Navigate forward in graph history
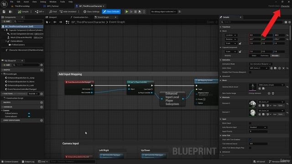292x164 pixels. tap(61, 22)
